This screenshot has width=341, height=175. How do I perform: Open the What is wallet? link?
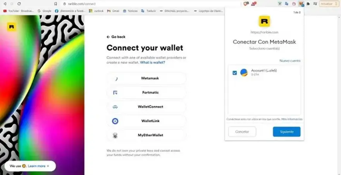152,62
